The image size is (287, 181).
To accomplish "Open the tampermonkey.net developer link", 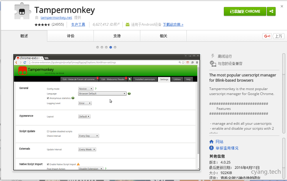I will pyautogui.click(x=56, y=17).
